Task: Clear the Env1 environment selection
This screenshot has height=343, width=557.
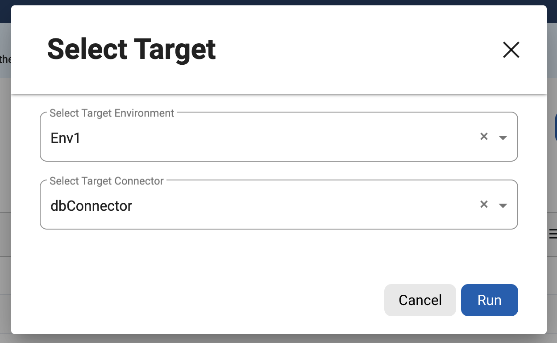Action: pos(484,137)
